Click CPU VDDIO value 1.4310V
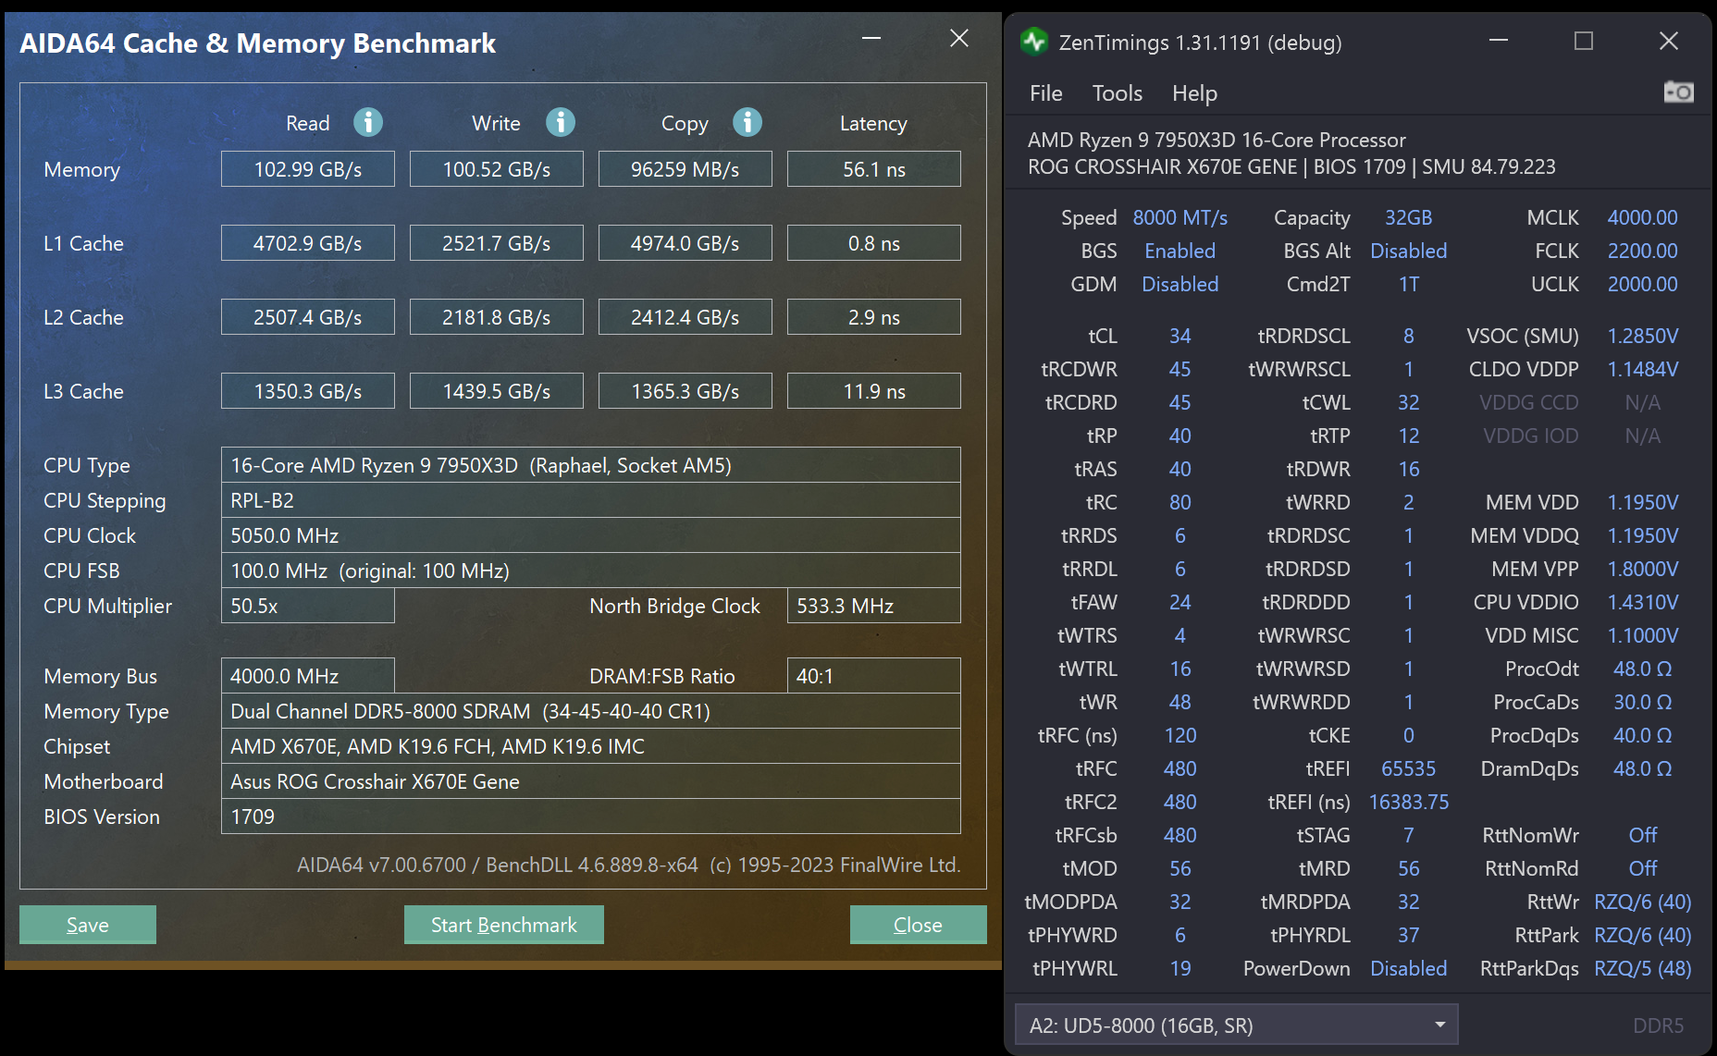The image size is (1717, 1056). coord(1642,602)
